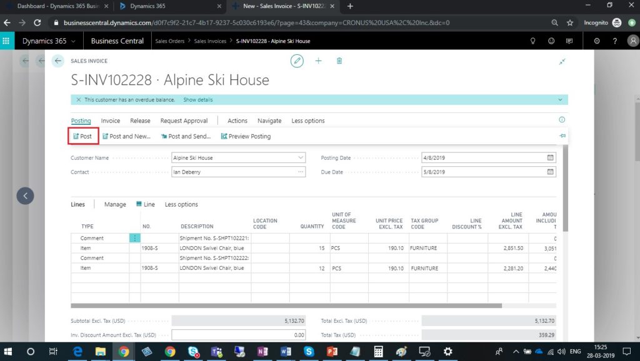
Task: Click the collapse page arrows icon
Action: point(562,61)
